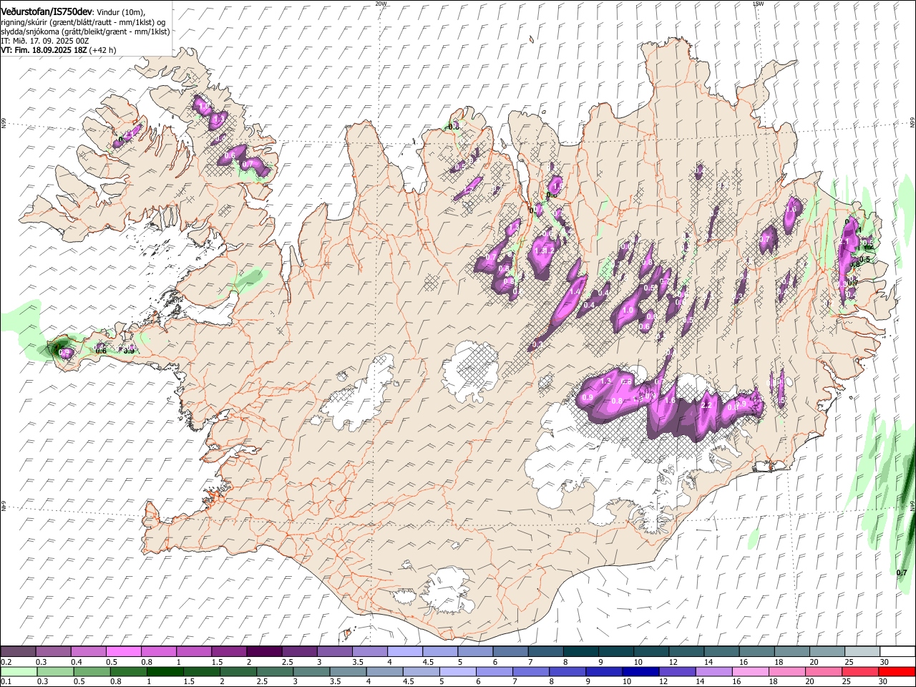Select the bright red swatch after 30 in lower legend
Image resolution: width=916 pixels, height=687 pixels.
point(896,671)
